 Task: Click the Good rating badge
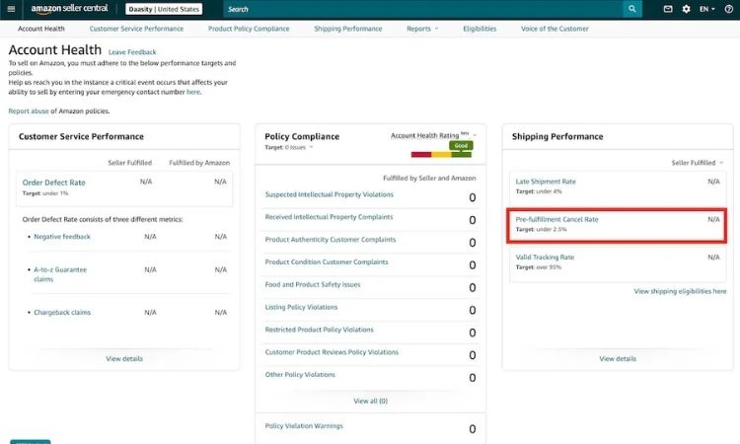pos(461,146)
